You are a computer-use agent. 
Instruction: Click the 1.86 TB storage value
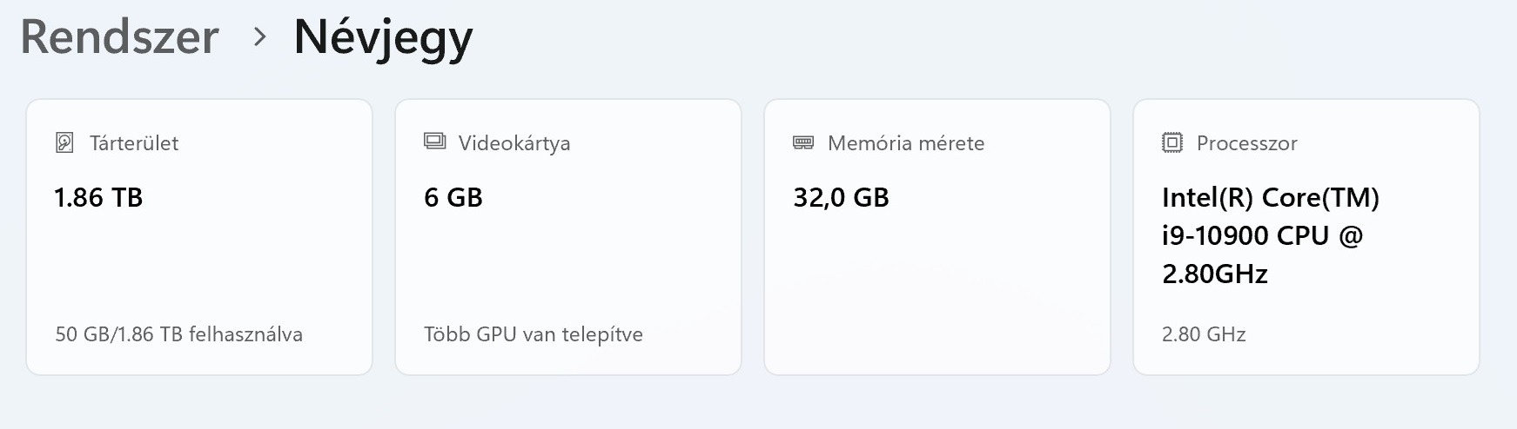[98, 198]
